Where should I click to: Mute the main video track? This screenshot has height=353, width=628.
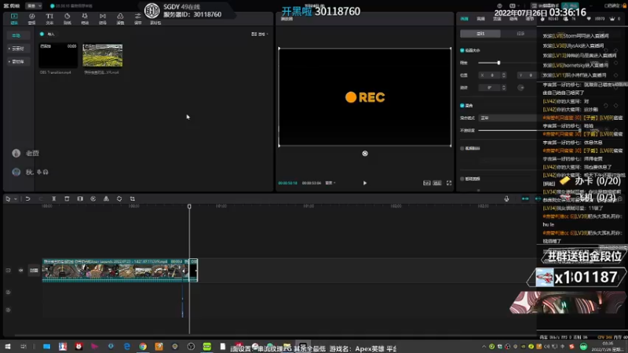pyautogui.click(x=21, y=271)
